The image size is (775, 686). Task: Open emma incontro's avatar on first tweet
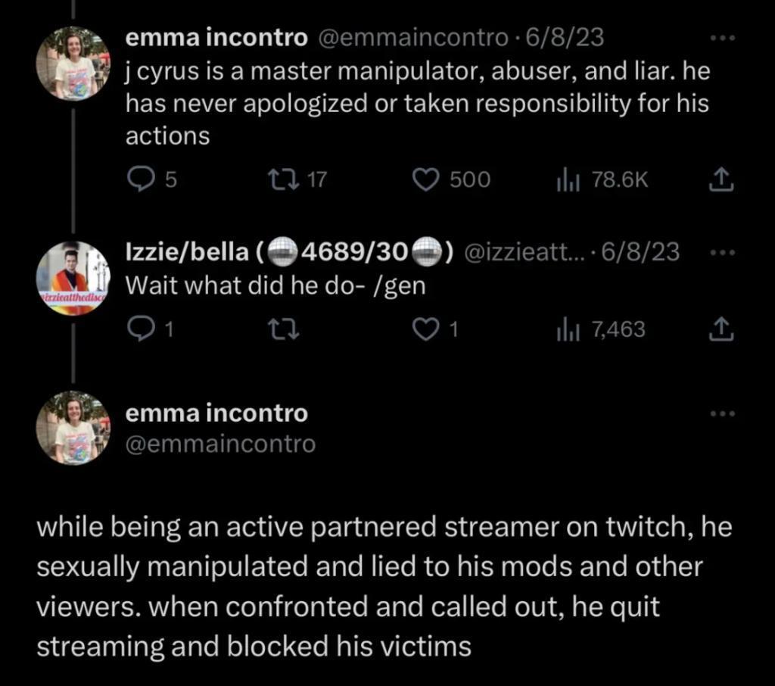pos(74,64)
